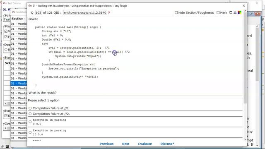
Task: Click the window layout icon beside Mark
Action: pyautogui.click(x=231, y=12)
